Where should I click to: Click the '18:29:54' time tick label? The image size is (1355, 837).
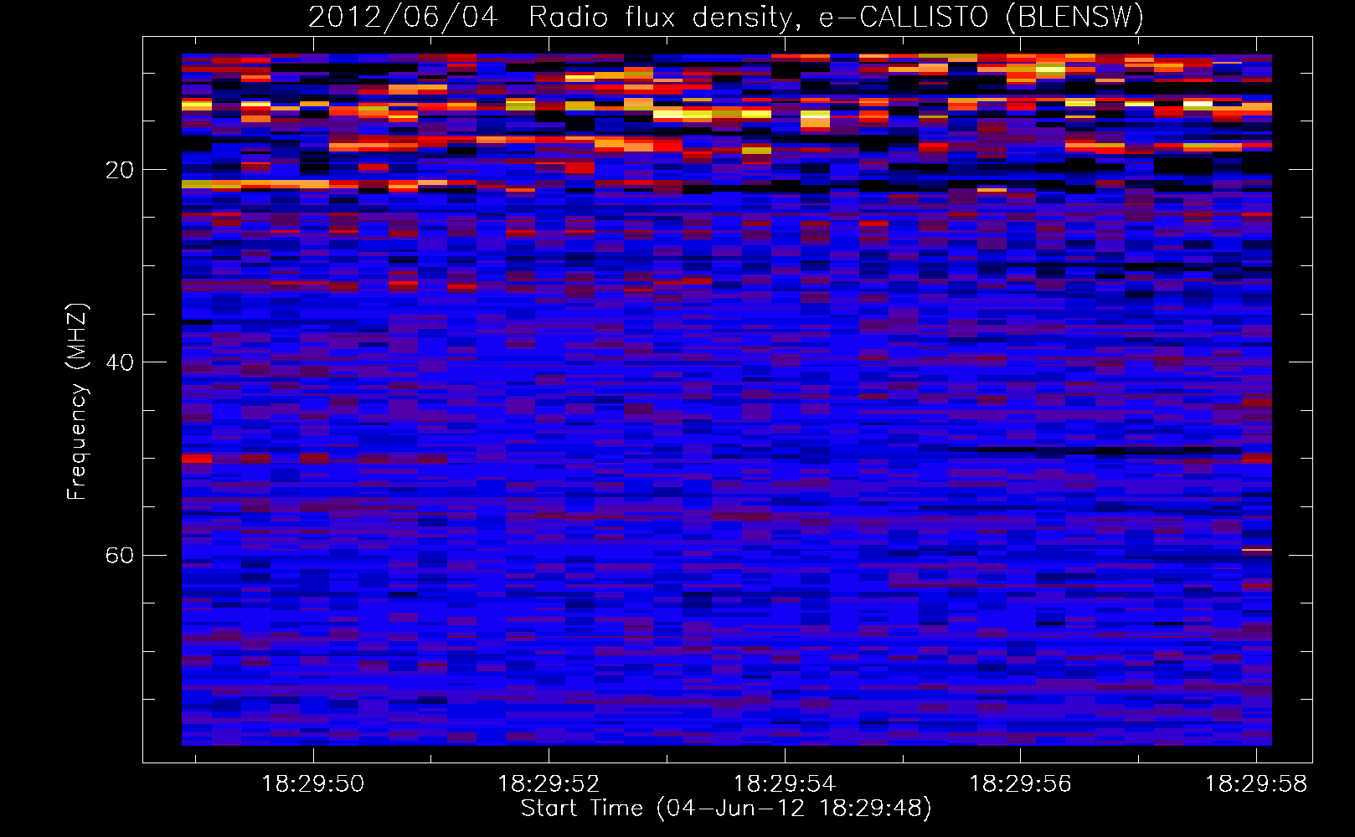[785, 784]
